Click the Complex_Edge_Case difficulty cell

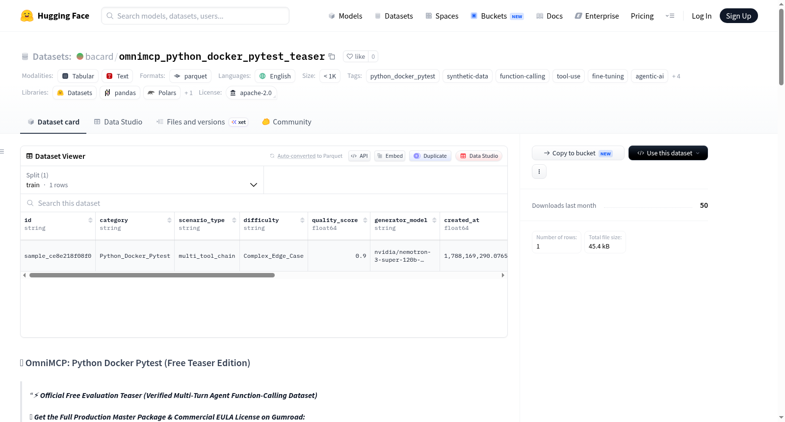pos(274,256)
